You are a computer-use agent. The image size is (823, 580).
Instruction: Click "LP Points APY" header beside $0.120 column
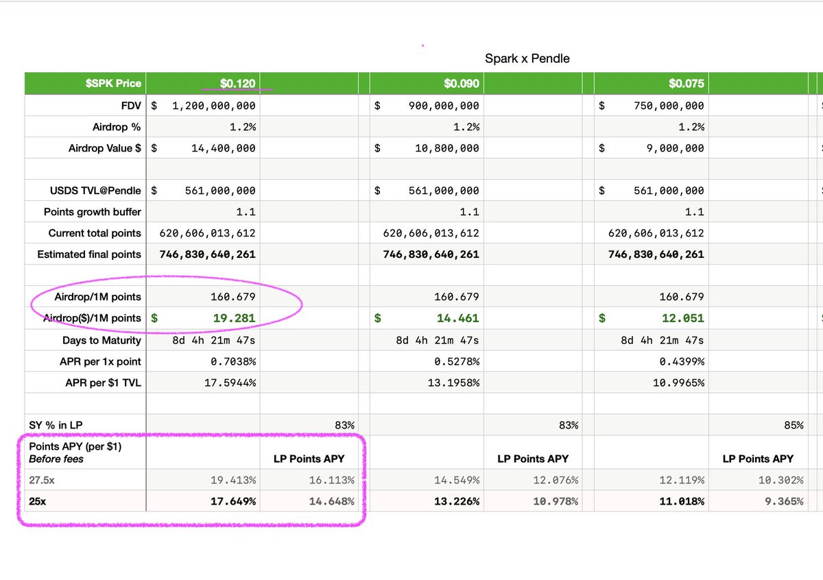click(309, 459)
